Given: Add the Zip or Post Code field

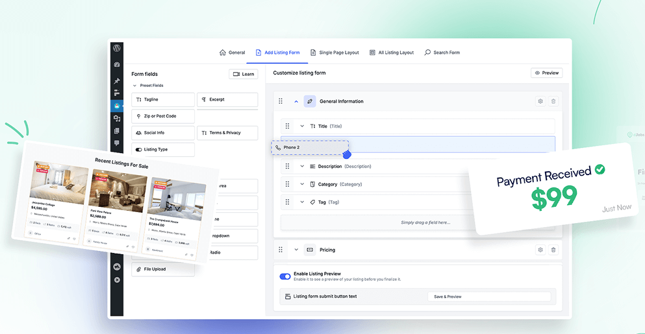Looking at the screenshot, I should click(163, 116).
